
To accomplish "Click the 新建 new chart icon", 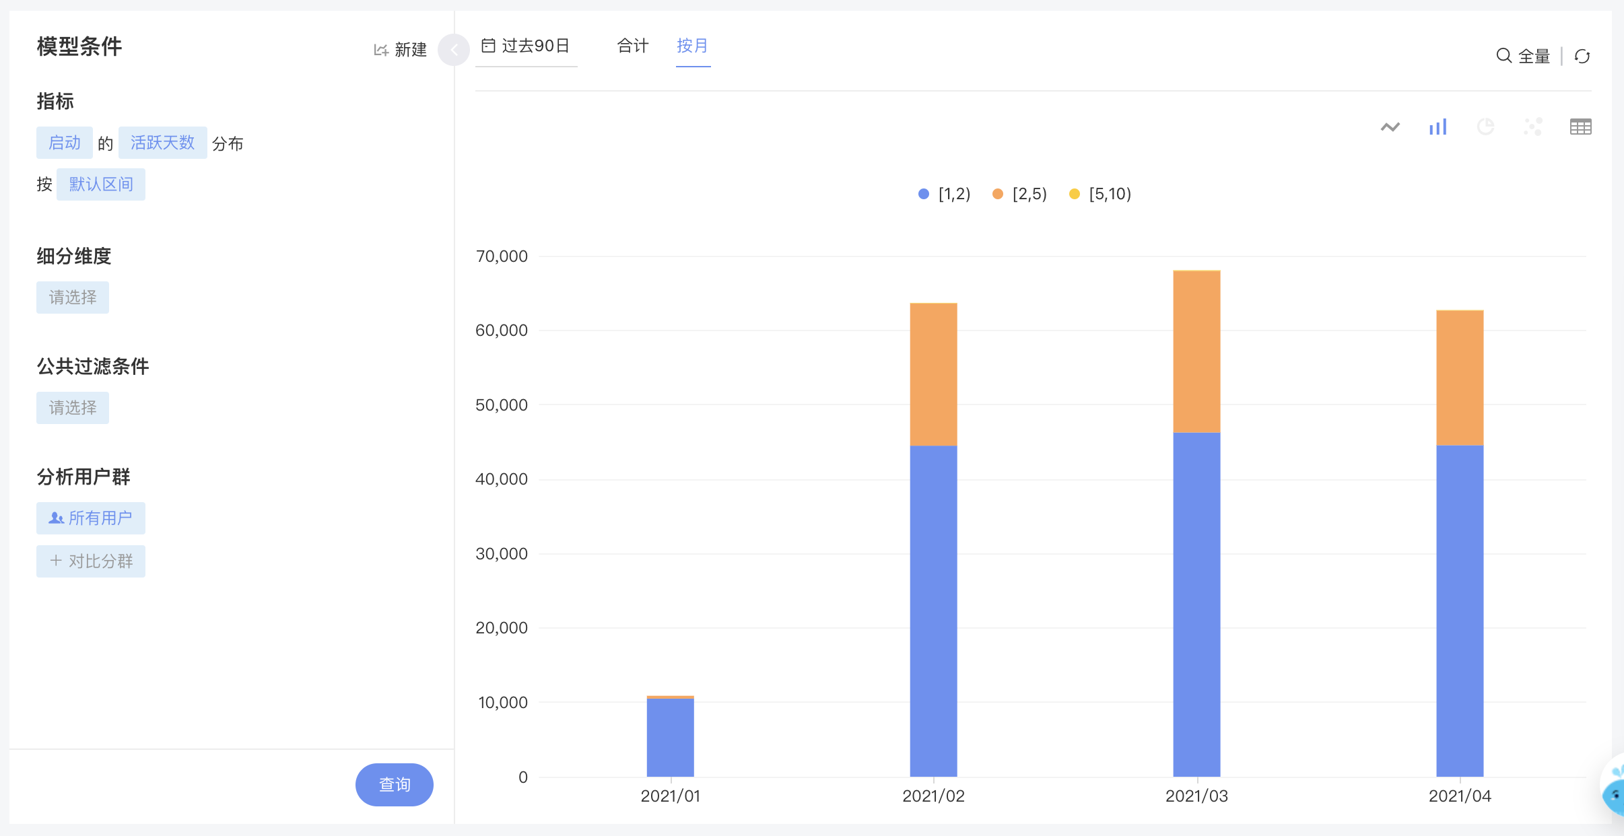I will click(x=380, y=50).
